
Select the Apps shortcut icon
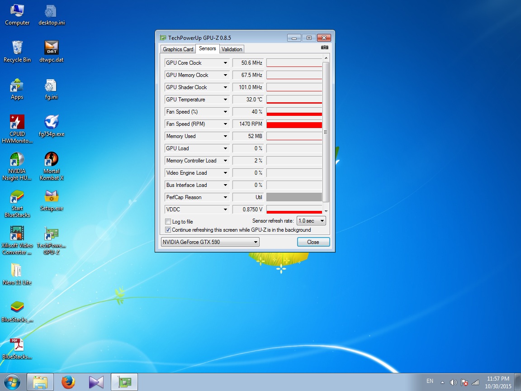17,89
